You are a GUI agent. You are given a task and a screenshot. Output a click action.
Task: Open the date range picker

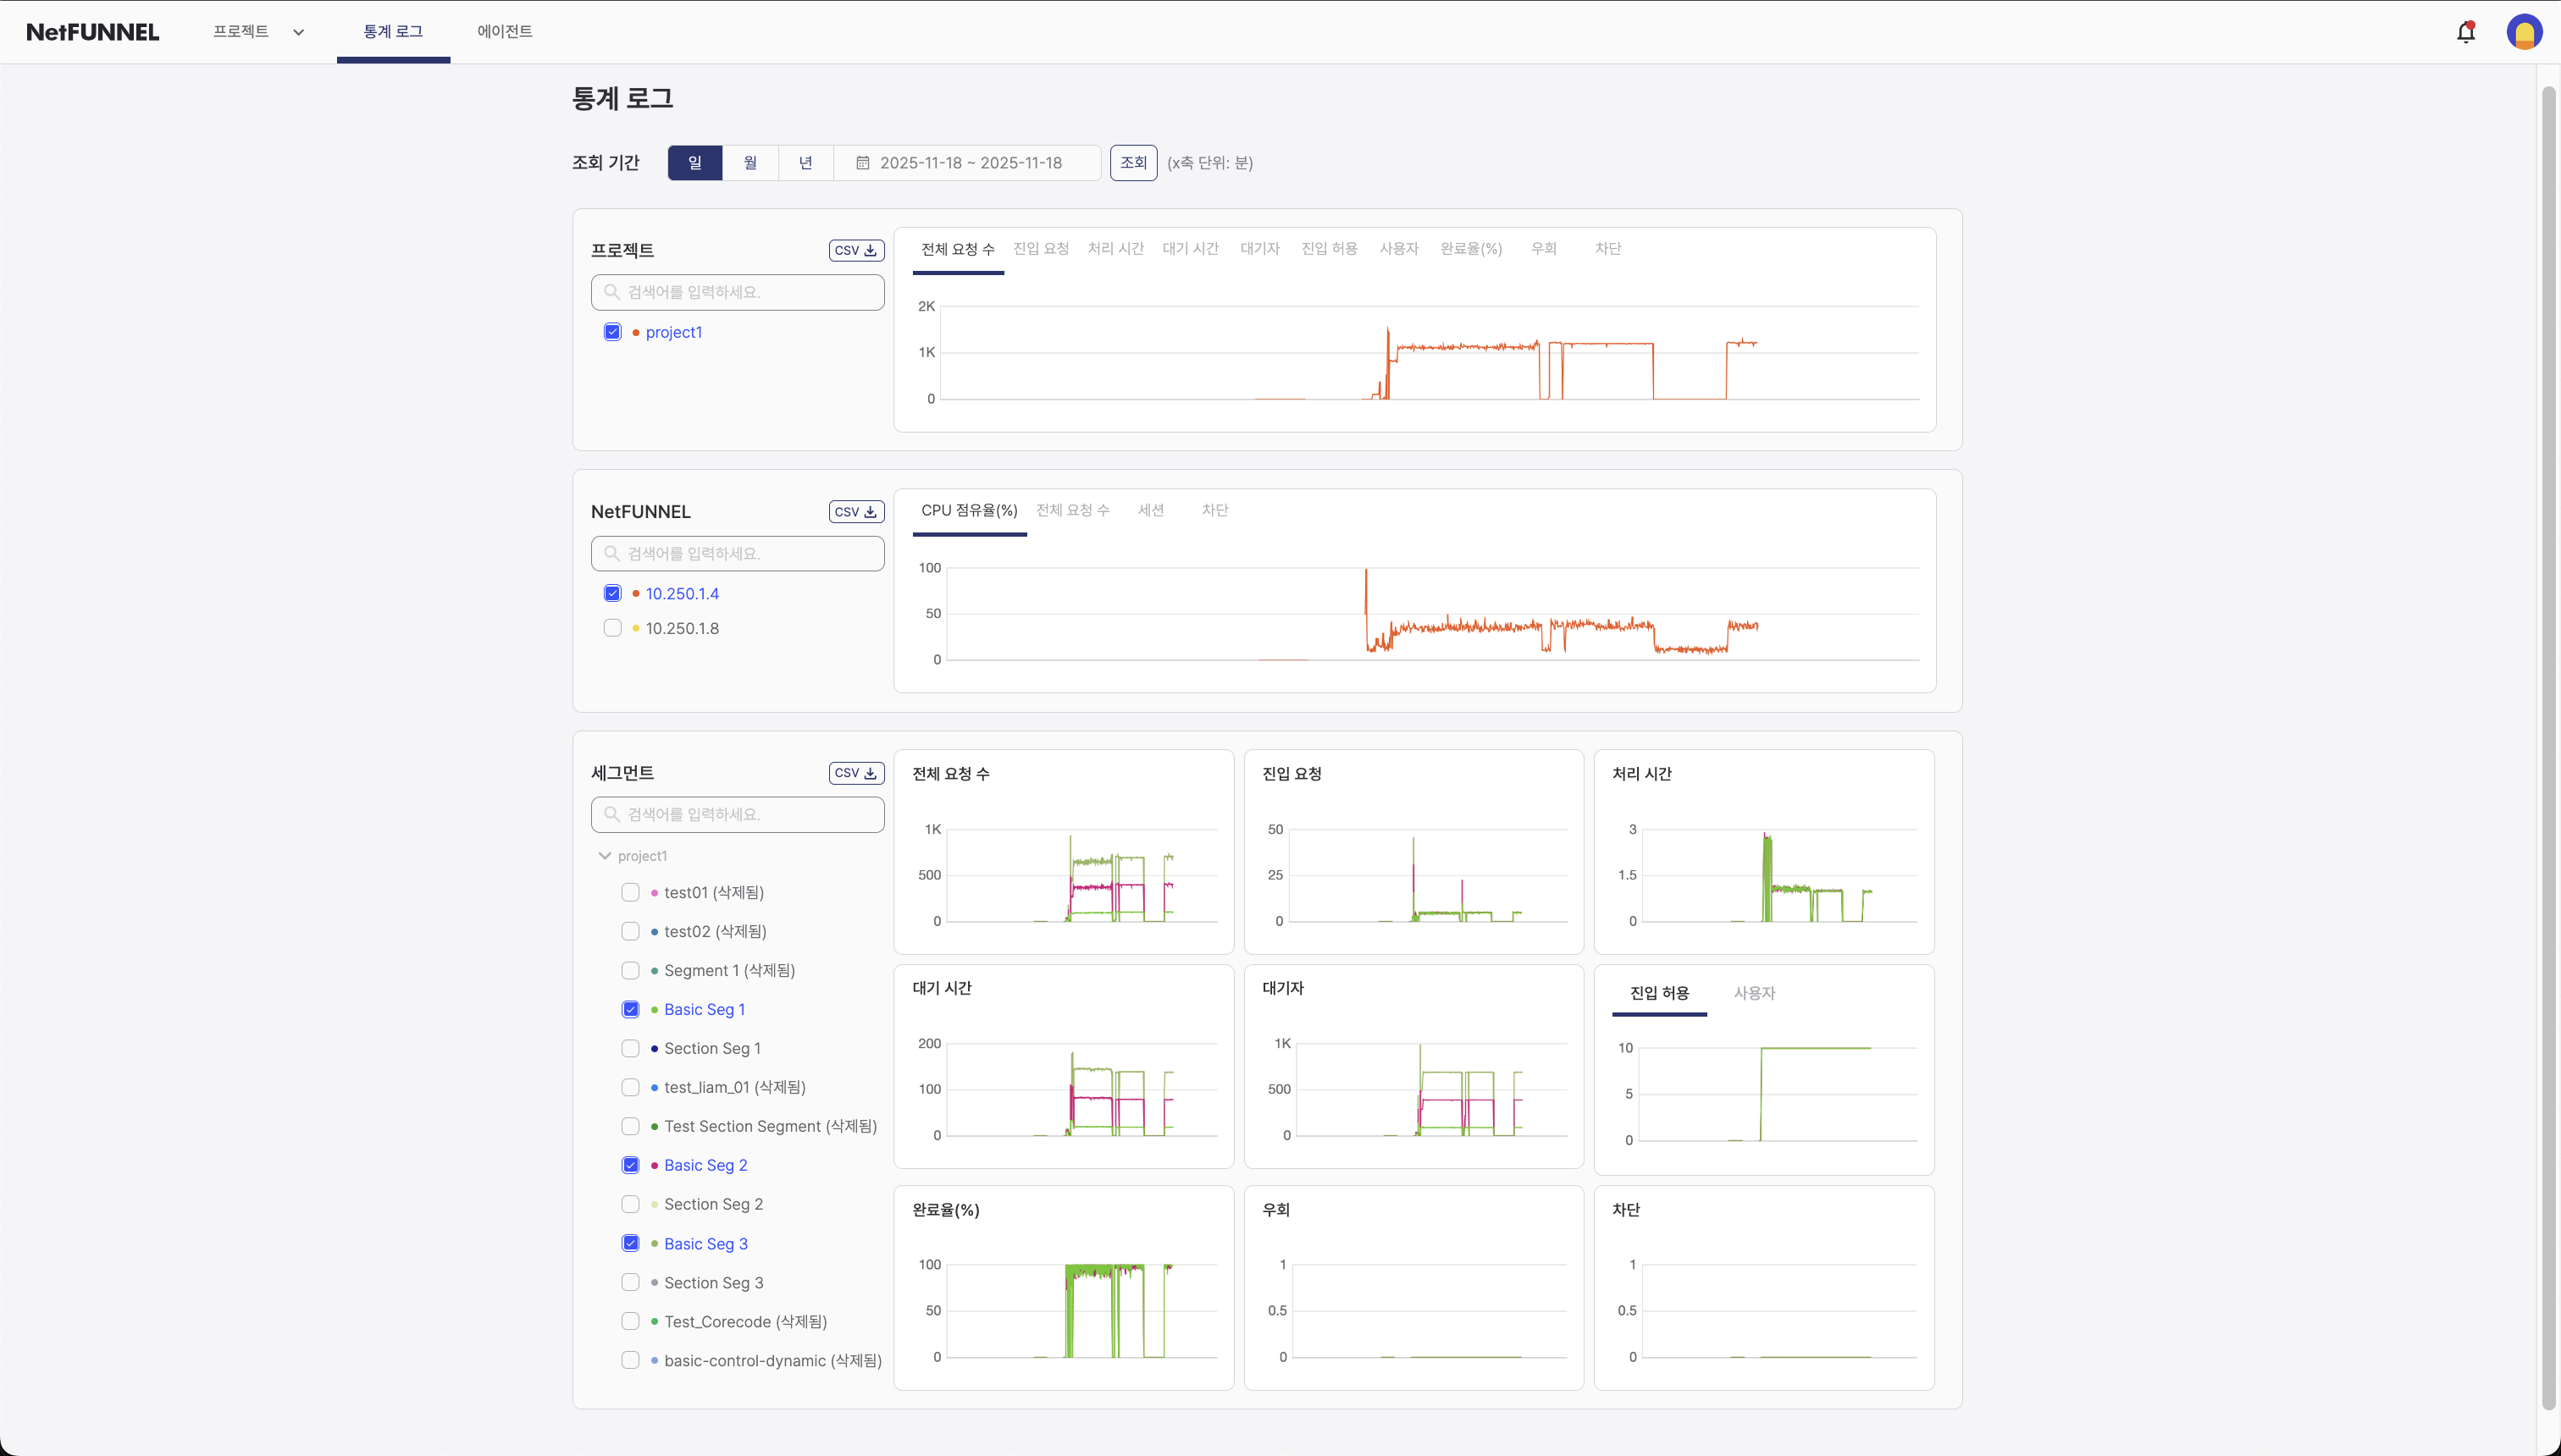(x=966, y=162)
